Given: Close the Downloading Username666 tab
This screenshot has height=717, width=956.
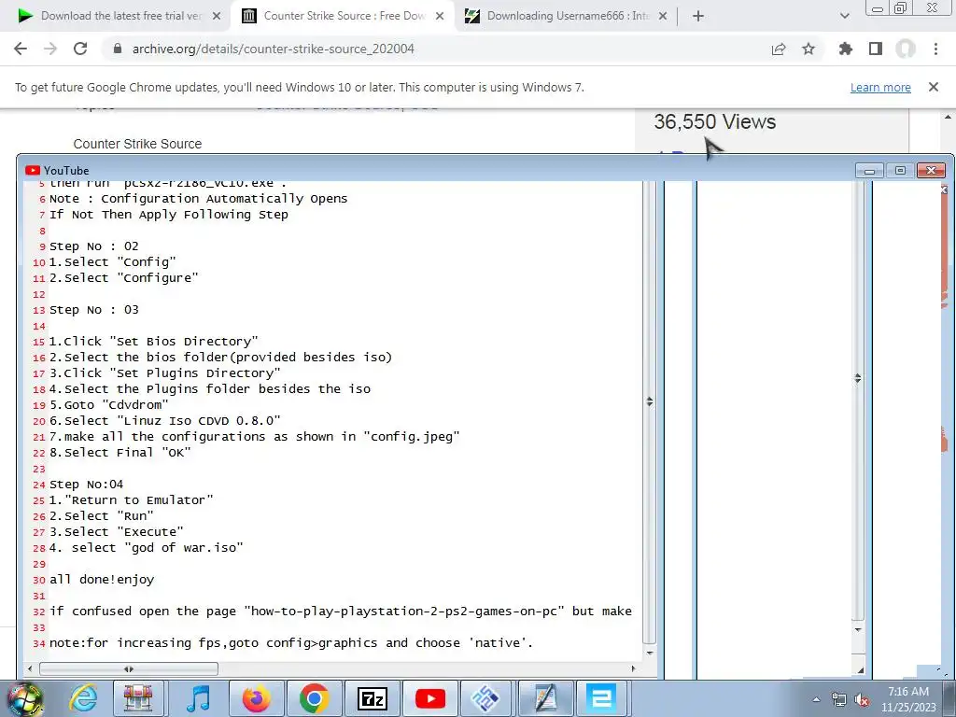Looking at the screenshot, I should pyautogui.click(x=663, y=16).
